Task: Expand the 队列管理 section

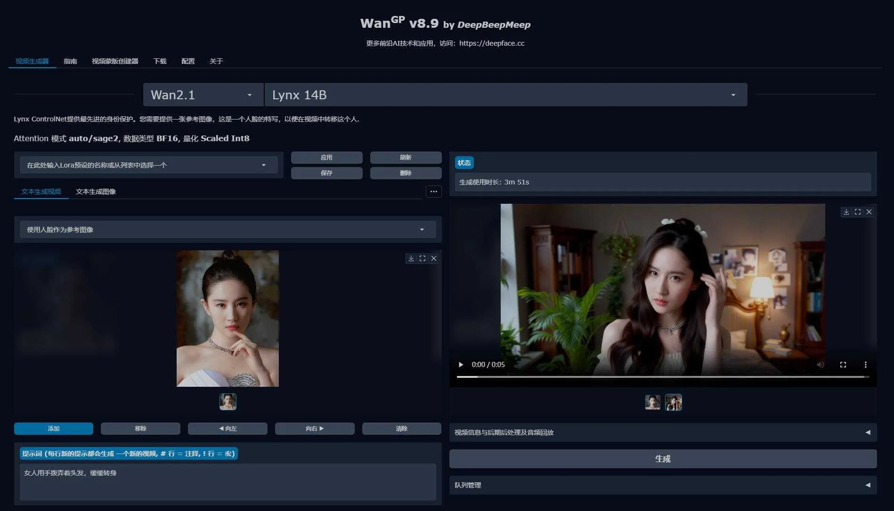Action: click(662, 485)
